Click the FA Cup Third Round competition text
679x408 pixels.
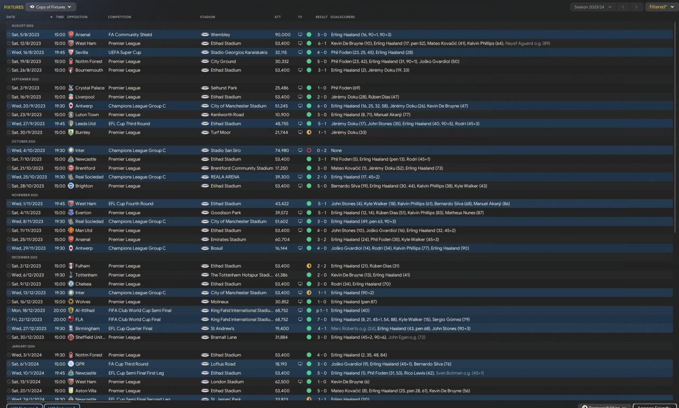pos(128,364)
